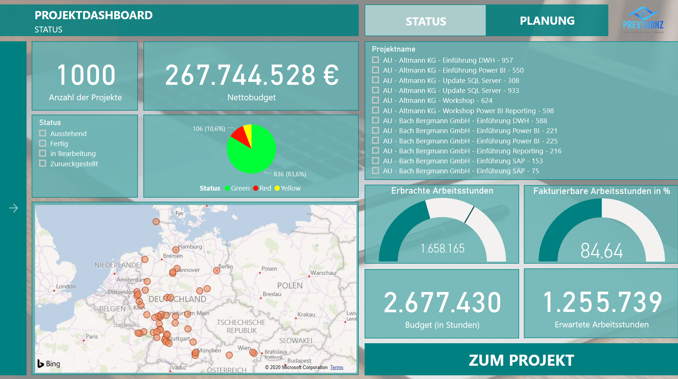Check the Fertig status filter
Viewport: 678px width, 379px height.
(x=43, y=143)
